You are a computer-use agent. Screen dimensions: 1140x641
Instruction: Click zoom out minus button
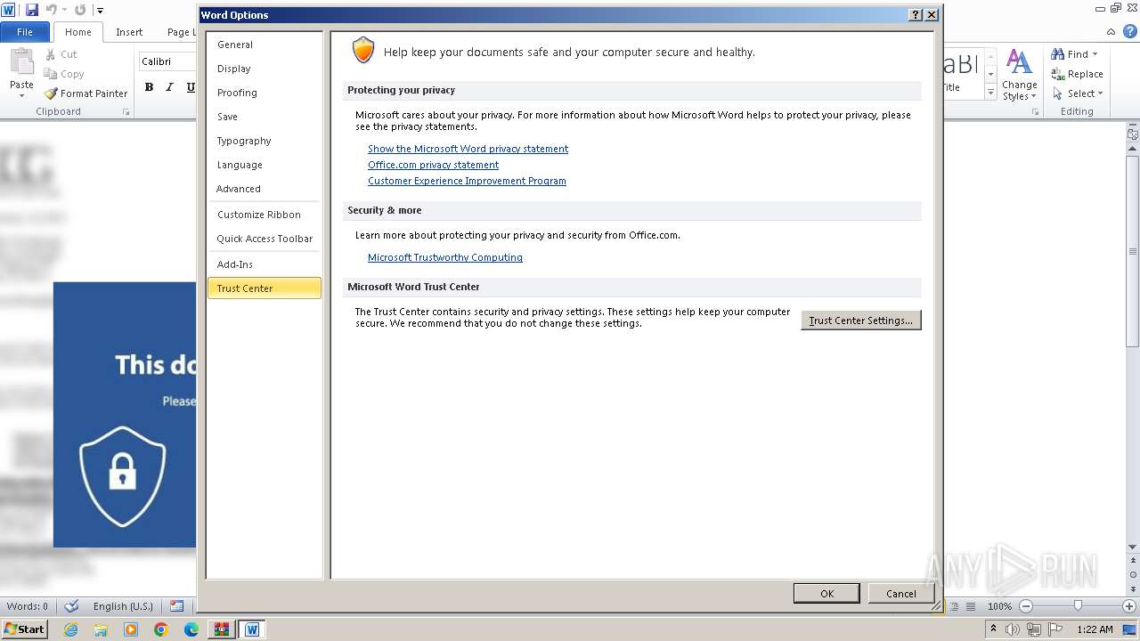(1025, 606)
